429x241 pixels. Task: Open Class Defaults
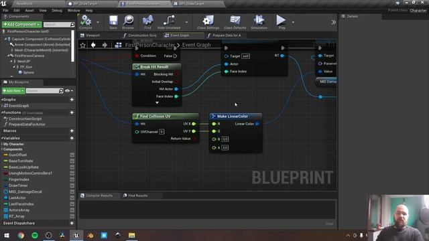click(235, 22)
